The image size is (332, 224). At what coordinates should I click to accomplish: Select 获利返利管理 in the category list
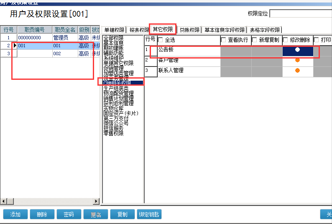(x=119, y=103)
